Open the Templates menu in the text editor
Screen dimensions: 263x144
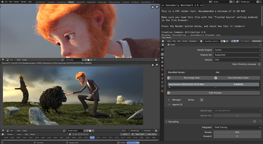click(x=193, y=41)
